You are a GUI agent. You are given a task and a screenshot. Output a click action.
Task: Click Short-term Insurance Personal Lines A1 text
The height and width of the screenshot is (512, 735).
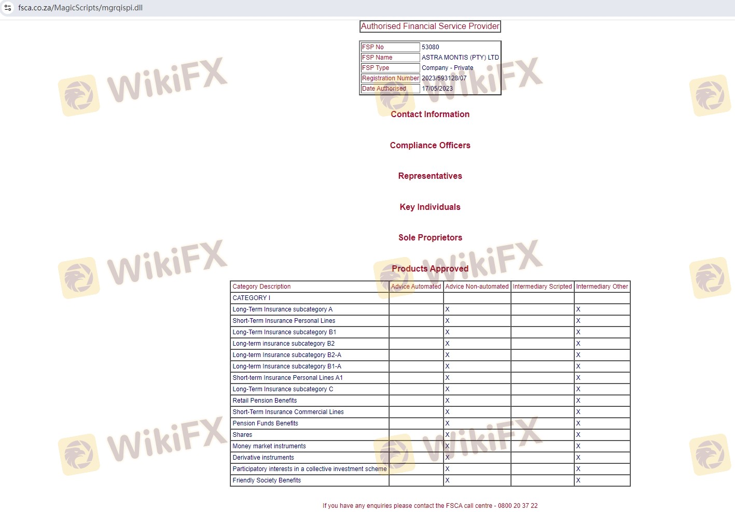[288, 378]
